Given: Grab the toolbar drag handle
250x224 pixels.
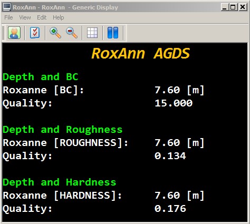Looking at the screenshot, I should pos(3,33).
